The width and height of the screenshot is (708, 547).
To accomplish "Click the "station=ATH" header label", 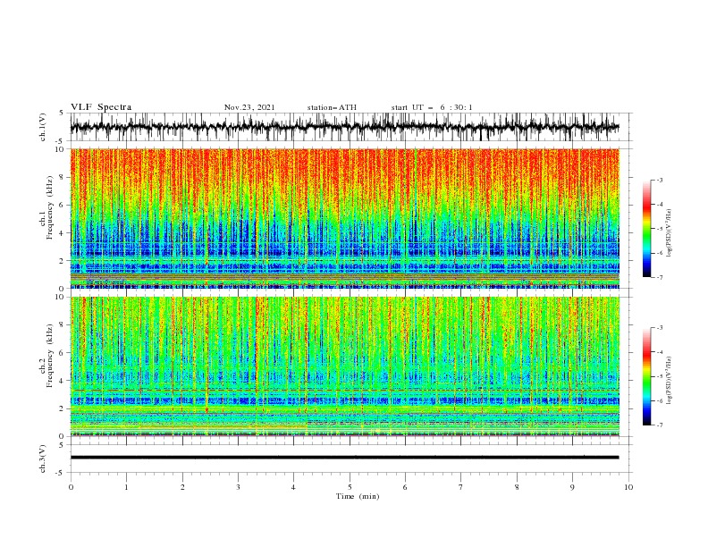I will [x=332, y=107].
